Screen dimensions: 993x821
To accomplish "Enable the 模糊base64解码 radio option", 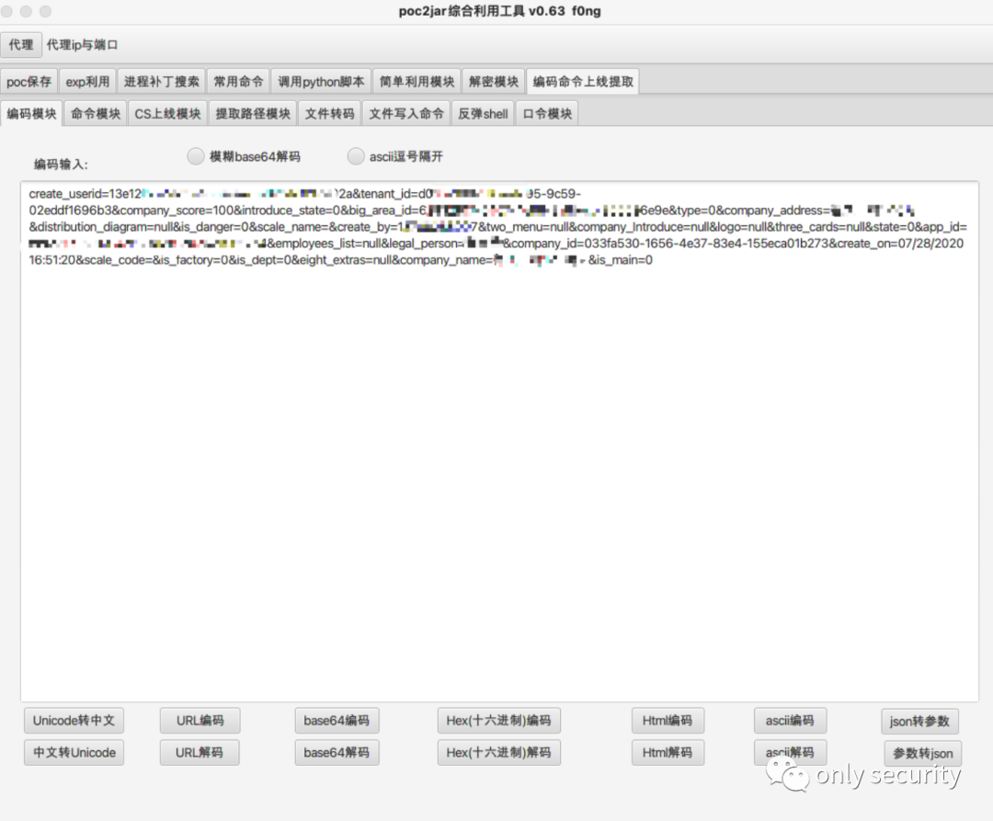I will [x=196, y=155].
